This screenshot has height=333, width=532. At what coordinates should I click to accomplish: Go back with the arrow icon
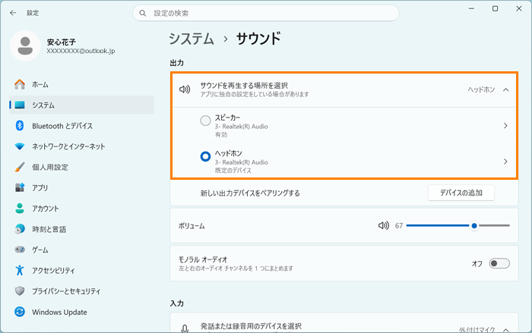[x=13, y=13]
